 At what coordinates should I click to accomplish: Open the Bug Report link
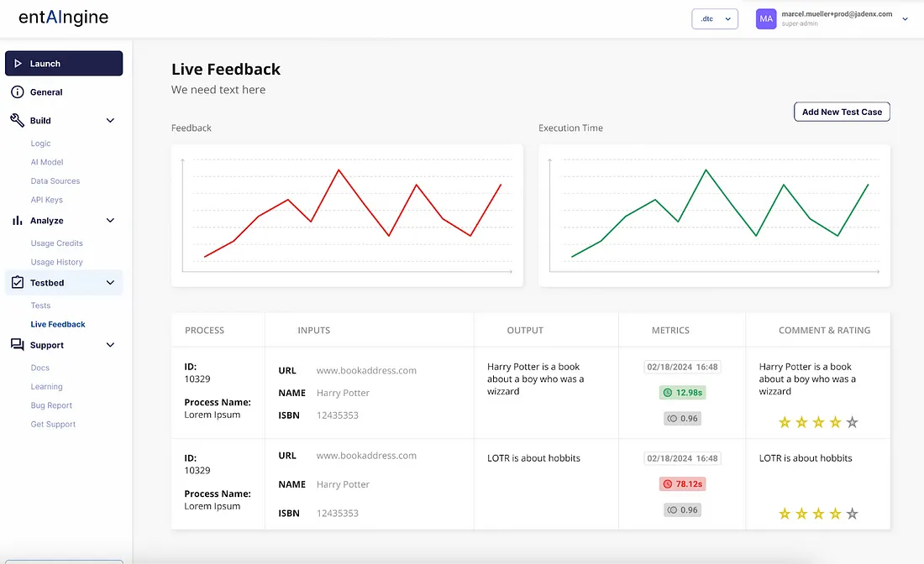pyautogui.click(x=51, y=405)
